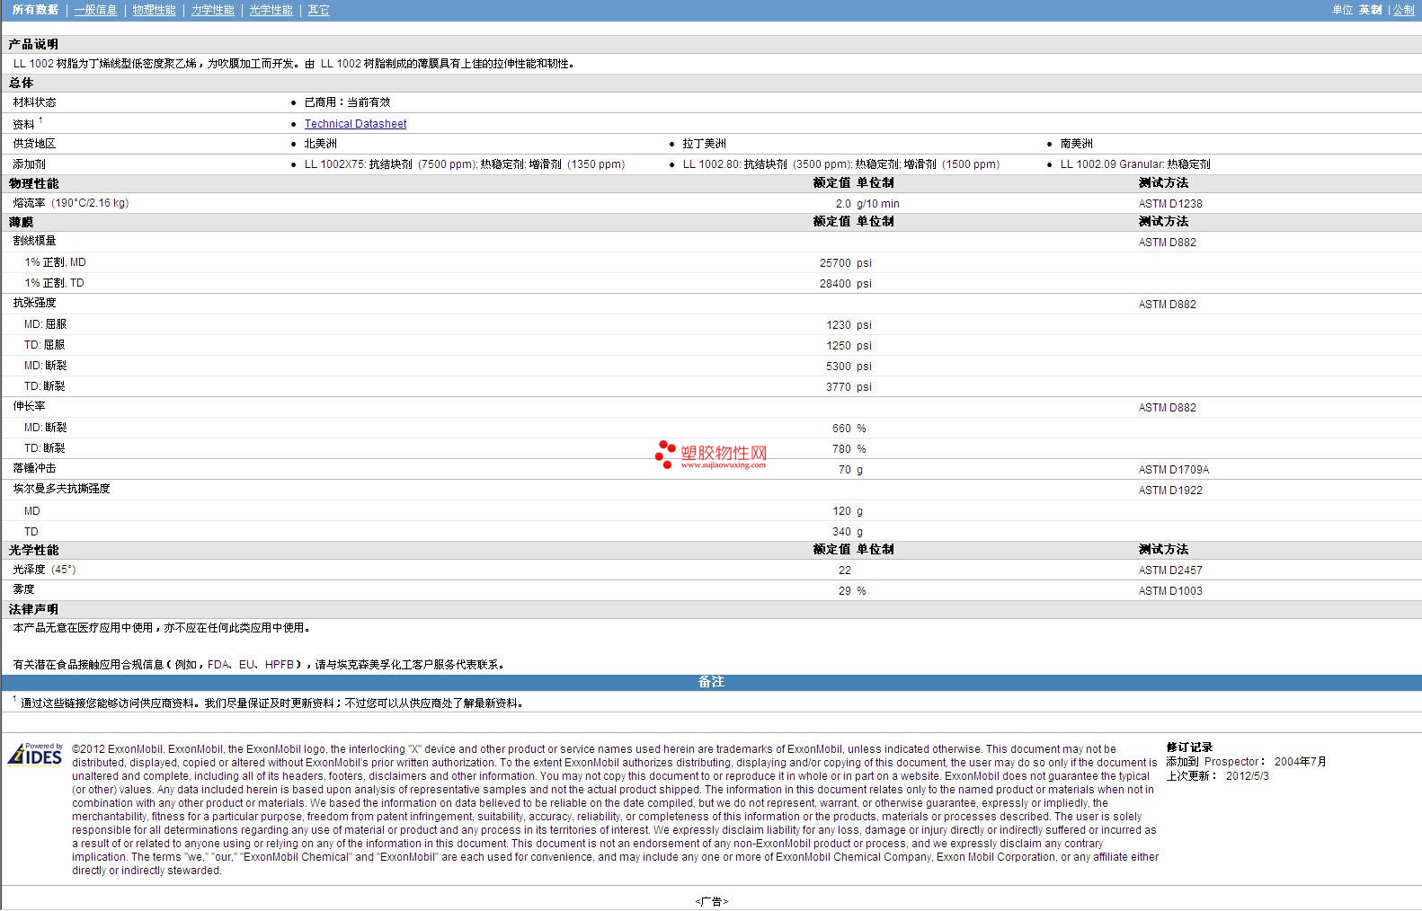This screenshot has width=1422, height=911.
Task: Select the 光泽度 (45°) row label
Action: (44, 570)
